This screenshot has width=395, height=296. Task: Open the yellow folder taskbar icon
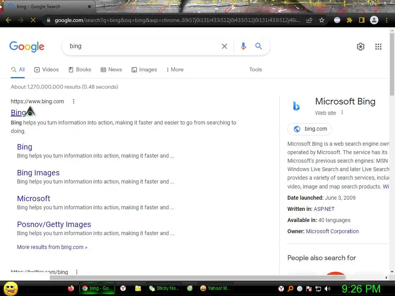click(138, 288)
